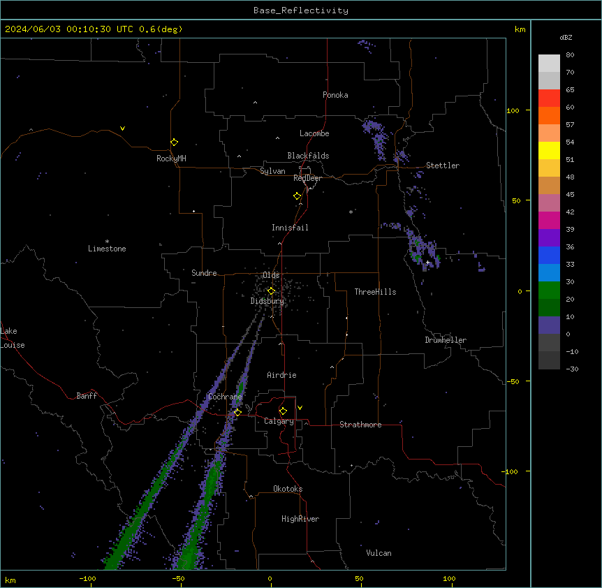Screen dimensions: 602x588
Task: Click the Innisfail city label
Action: 290,228
